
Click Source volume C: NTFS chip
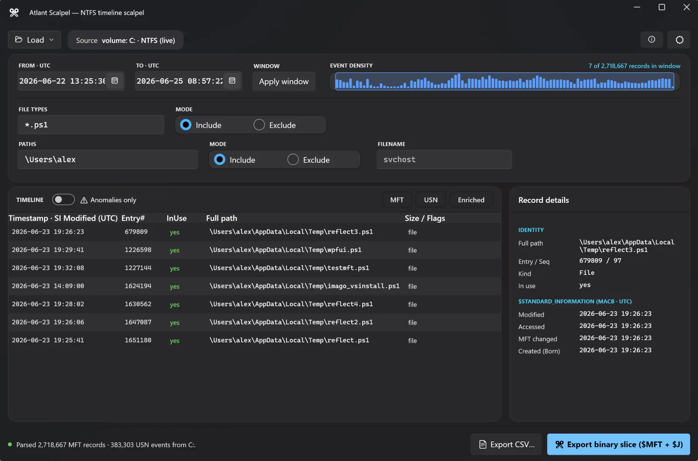click(x=126, y=40)
